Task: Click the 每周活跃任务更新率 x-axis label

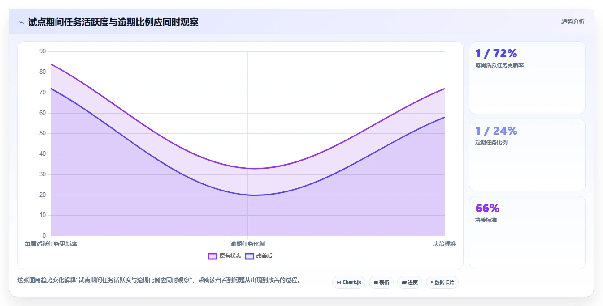Action: pyautogui.click(x=51, y=244)
